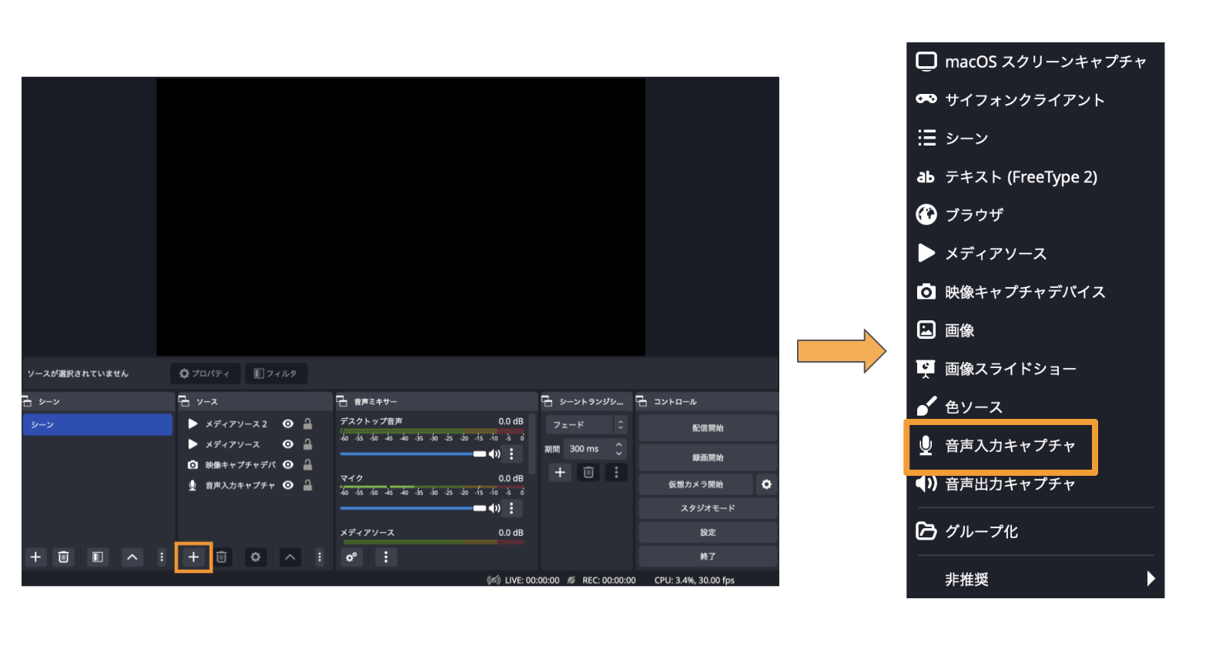This screenshot has width=1209, height=656.
Task: Float the ソース dock panel icon
Action: tap(184, 401)
